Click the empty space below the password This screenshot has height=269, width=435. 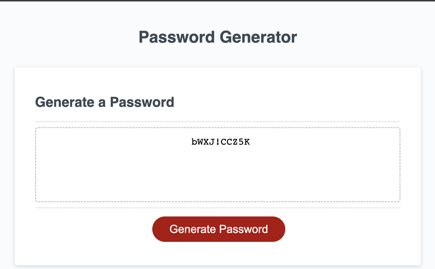point(218,180)
